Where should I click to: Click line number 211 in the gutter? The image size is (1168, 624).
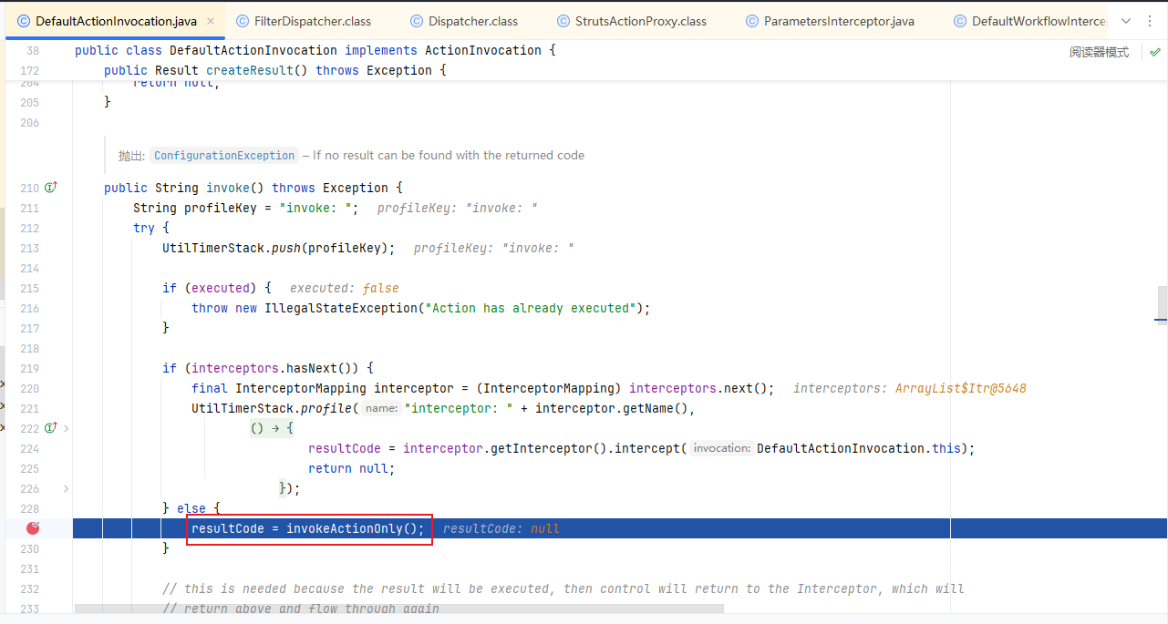pyautogui.click(x=29, y=208)
